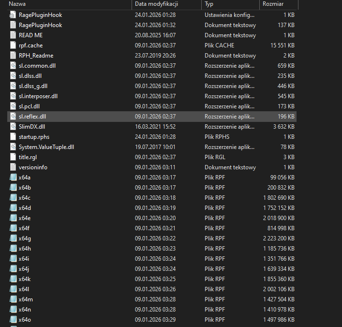Select the RagePluginHook config file gear icon

click(13, 15)
